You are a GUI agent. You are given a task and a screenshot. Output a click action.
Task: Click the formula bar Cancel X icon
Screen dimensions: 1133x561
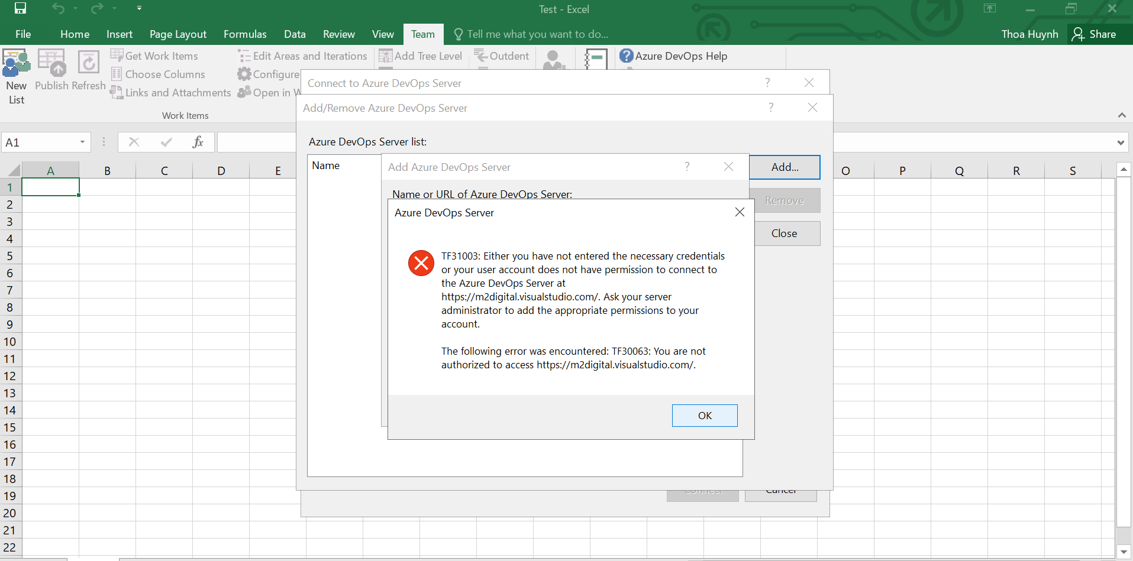coord(134,142)
